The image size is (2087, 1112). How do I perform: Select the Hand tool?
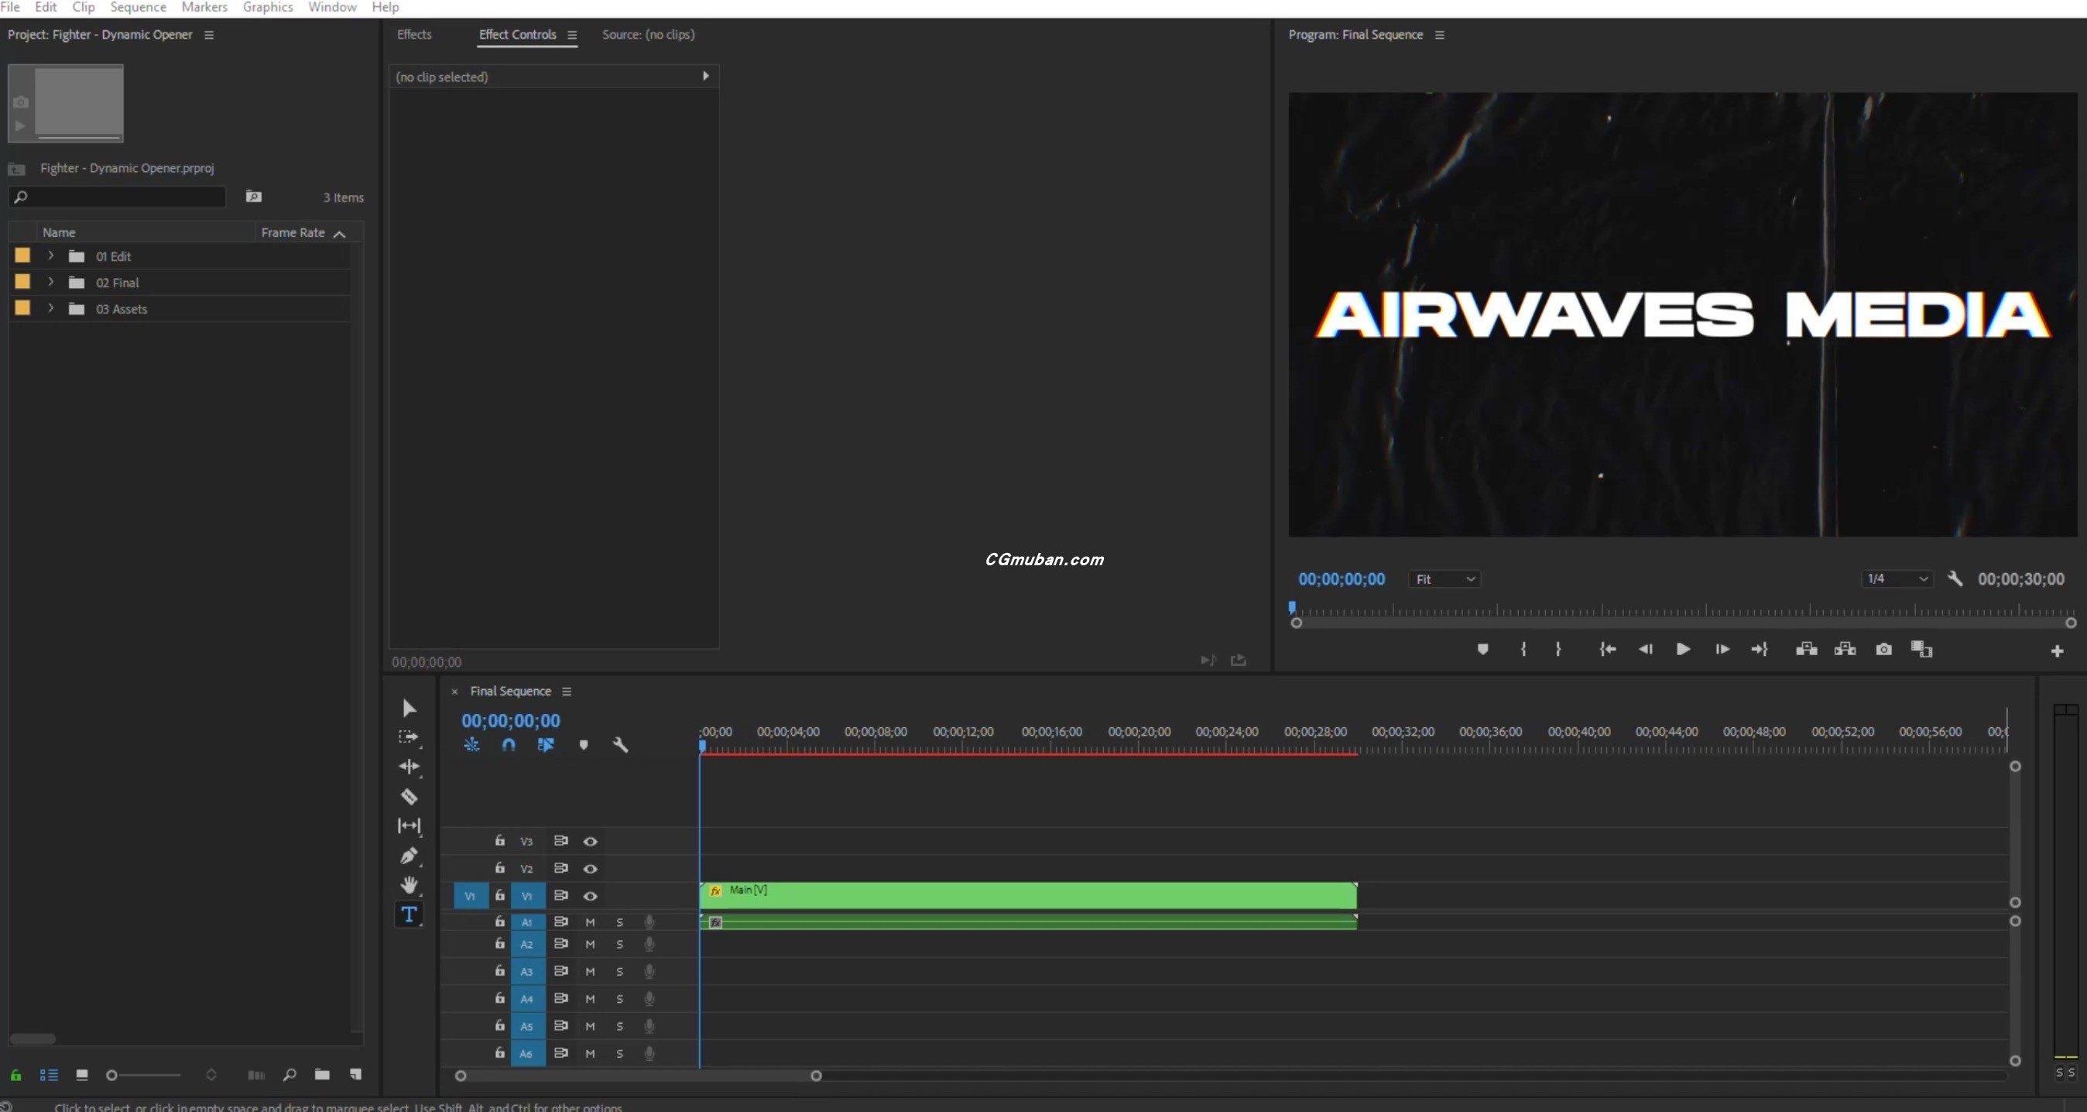pyautogui.click(x=410, y=884)
